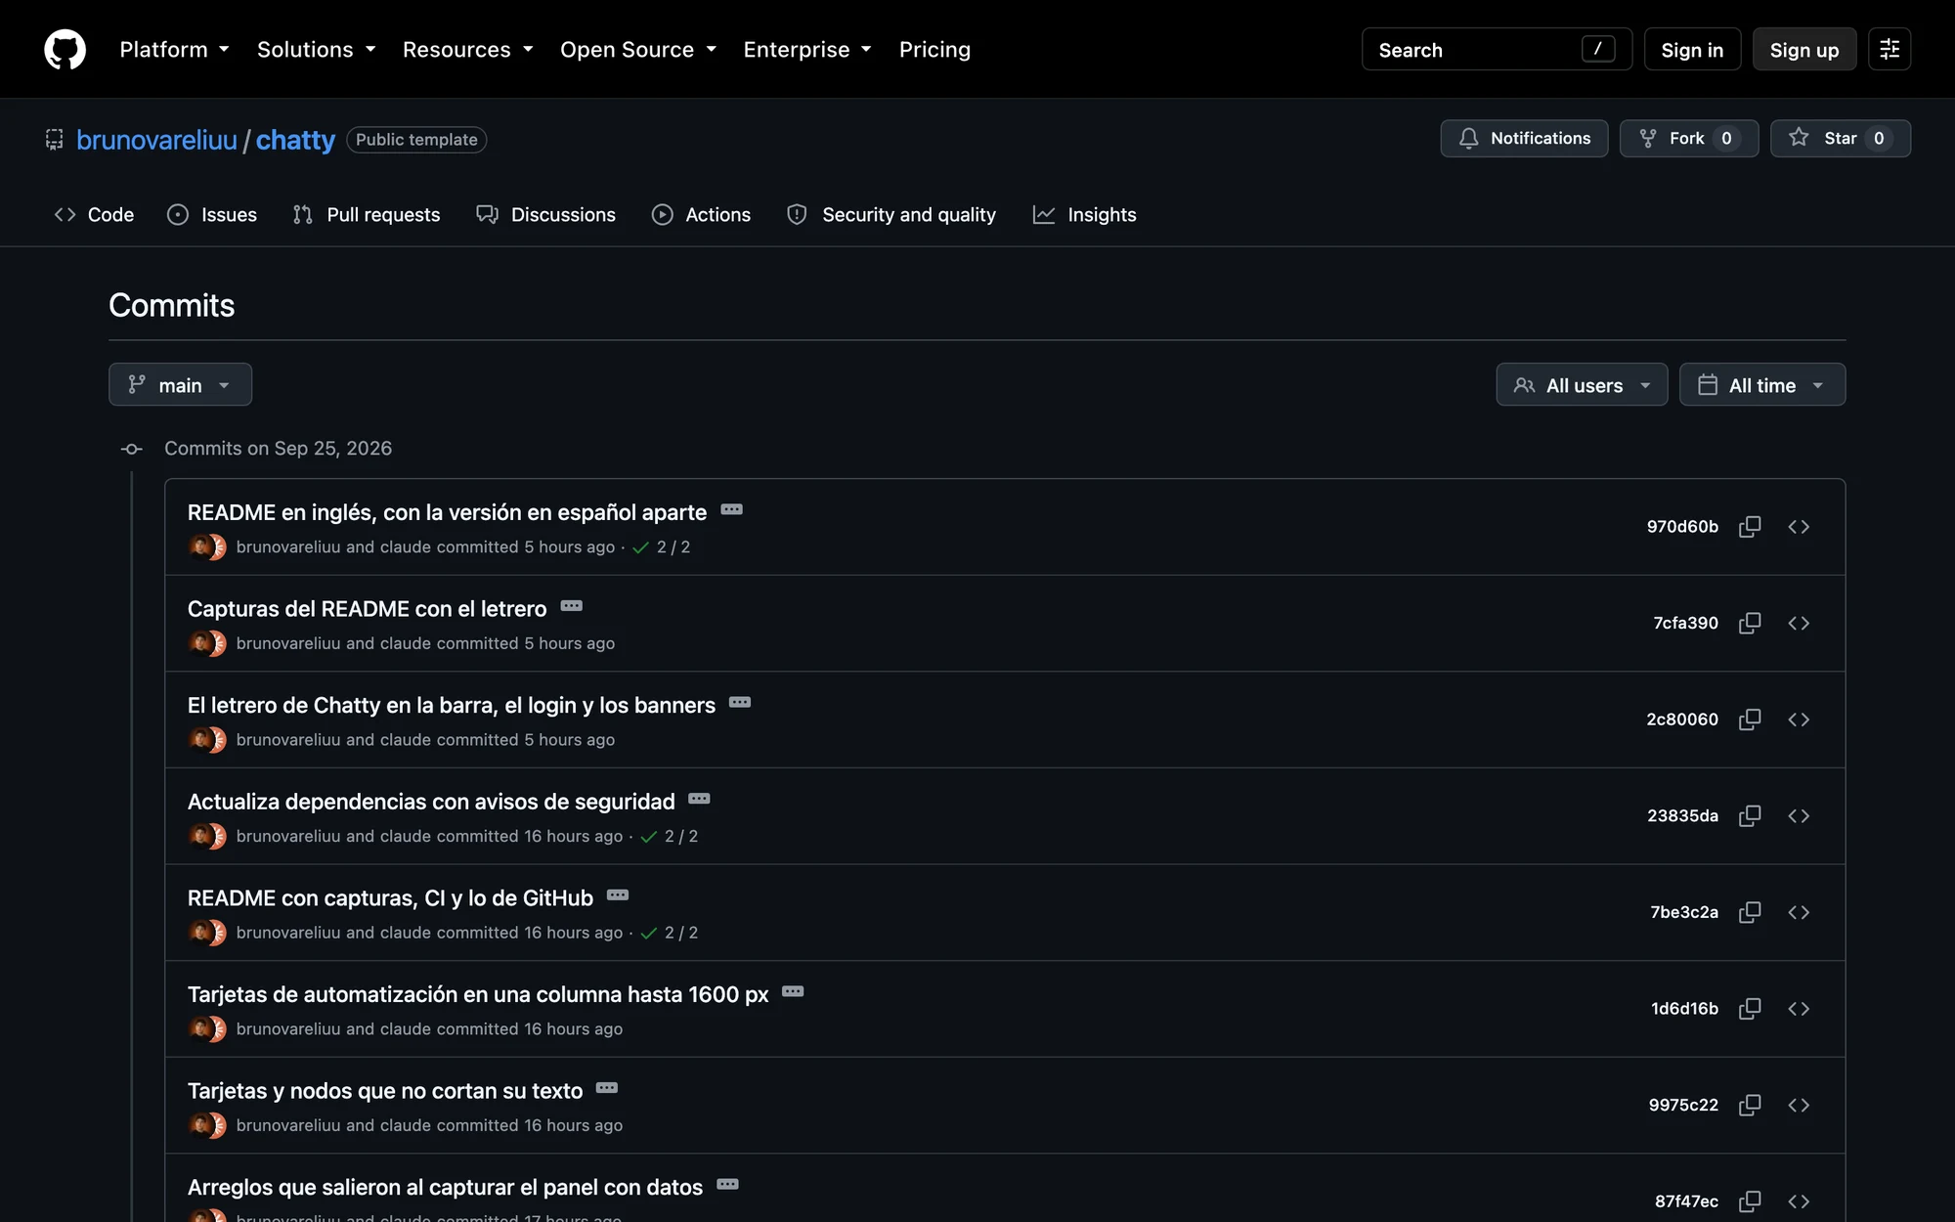The height and width of the screenshot is (1222, 1955).
Task: Click the Notifications button
Action: click(x=1524, y=139)
